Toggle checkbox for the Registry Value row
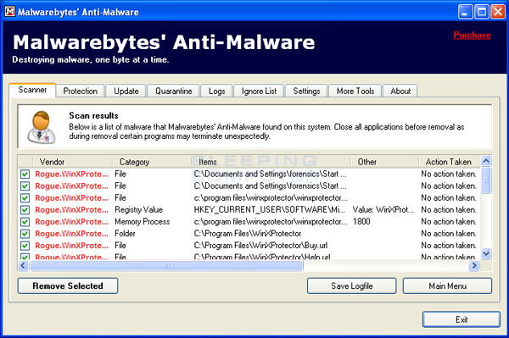Image resolution: width=509 pixels, height=338 pixels. tap(25, 210)
